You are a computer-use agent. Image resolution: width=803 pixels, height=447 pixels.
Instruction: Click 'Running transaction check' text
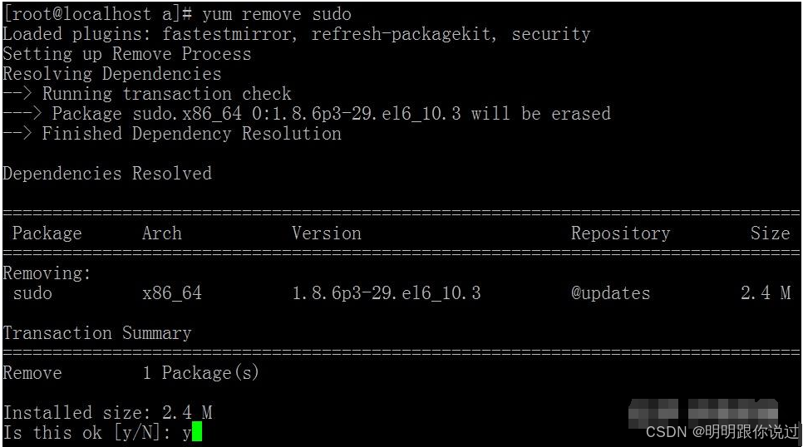166,94
